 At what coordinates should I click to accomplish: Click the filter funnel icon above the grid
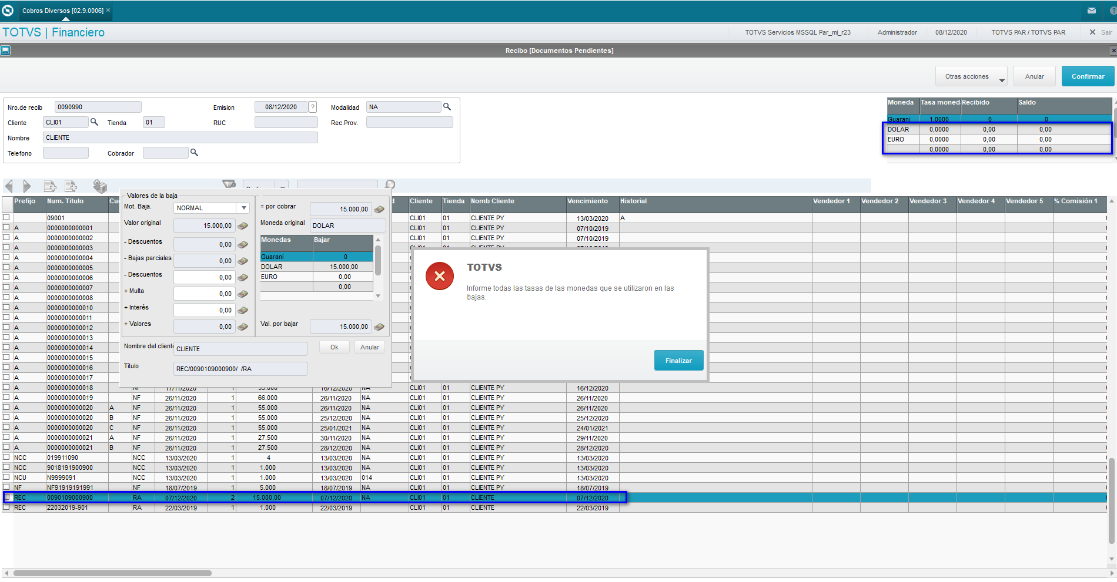pos(229,184)
